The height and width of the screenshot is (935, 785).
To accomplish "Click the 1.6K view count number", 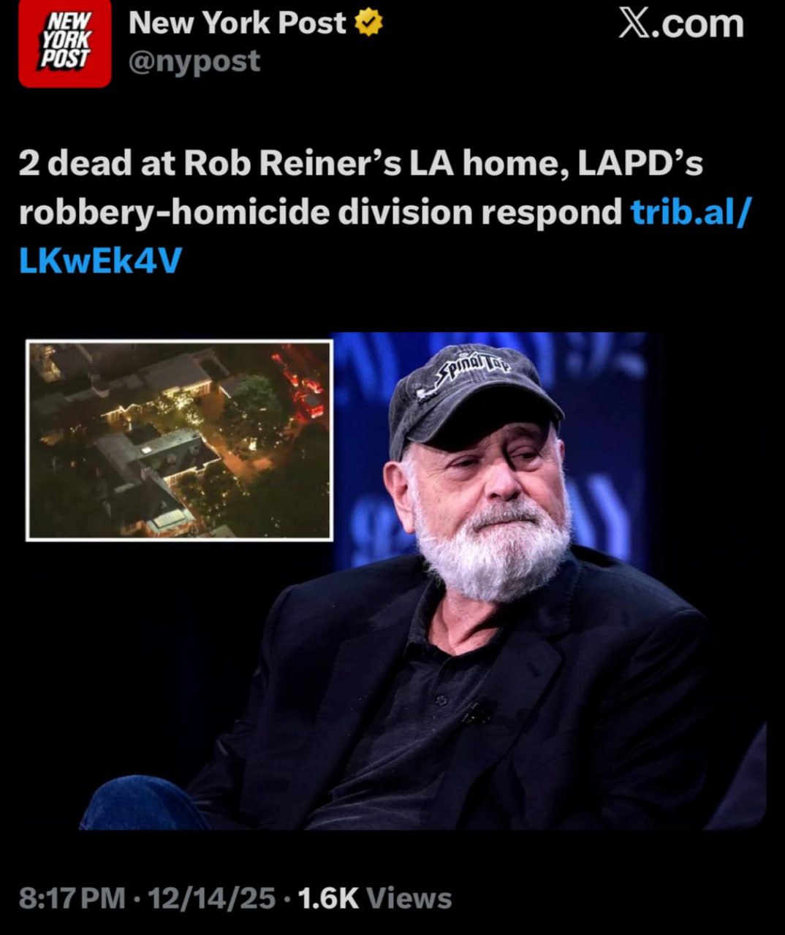I will [328, 898].
